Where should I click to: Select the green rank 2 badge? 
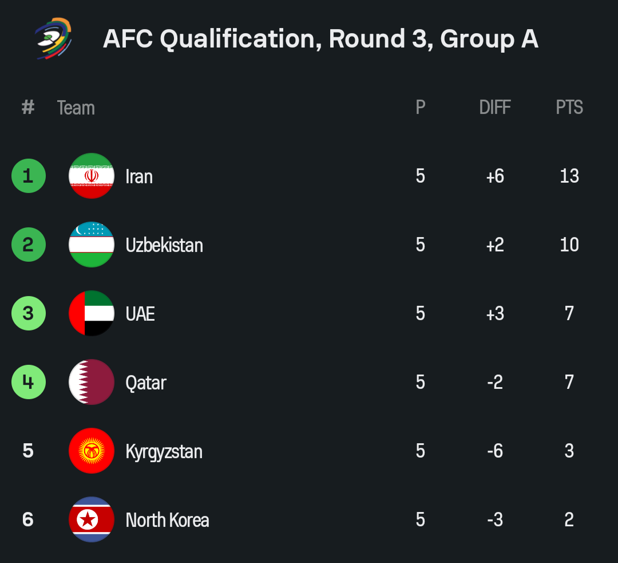(28, 245)
